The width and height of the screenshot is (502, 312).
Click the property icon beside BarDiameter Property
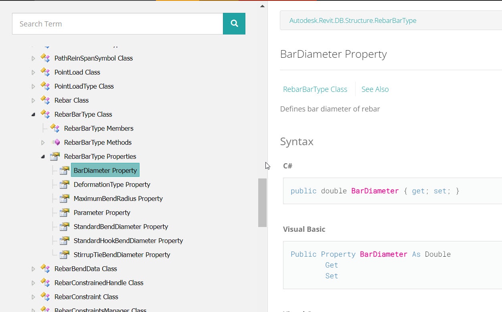65,170
